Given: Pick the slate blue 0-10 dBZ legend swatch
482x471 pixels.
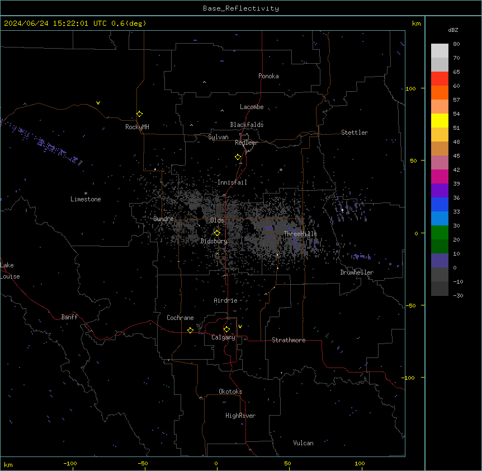Looking at the screenshot, I should [x=440, y=261].
